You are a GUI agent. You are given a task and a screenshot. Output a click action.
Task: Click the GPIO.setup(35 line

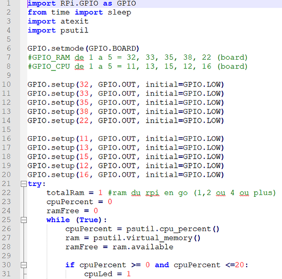[x=125, y=103]
